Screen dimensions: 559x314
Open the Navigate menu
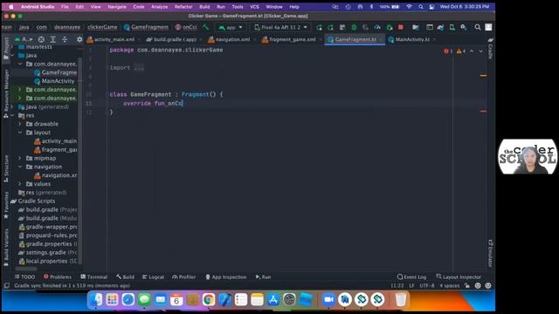pyautogui.click(x=117, y=7)
